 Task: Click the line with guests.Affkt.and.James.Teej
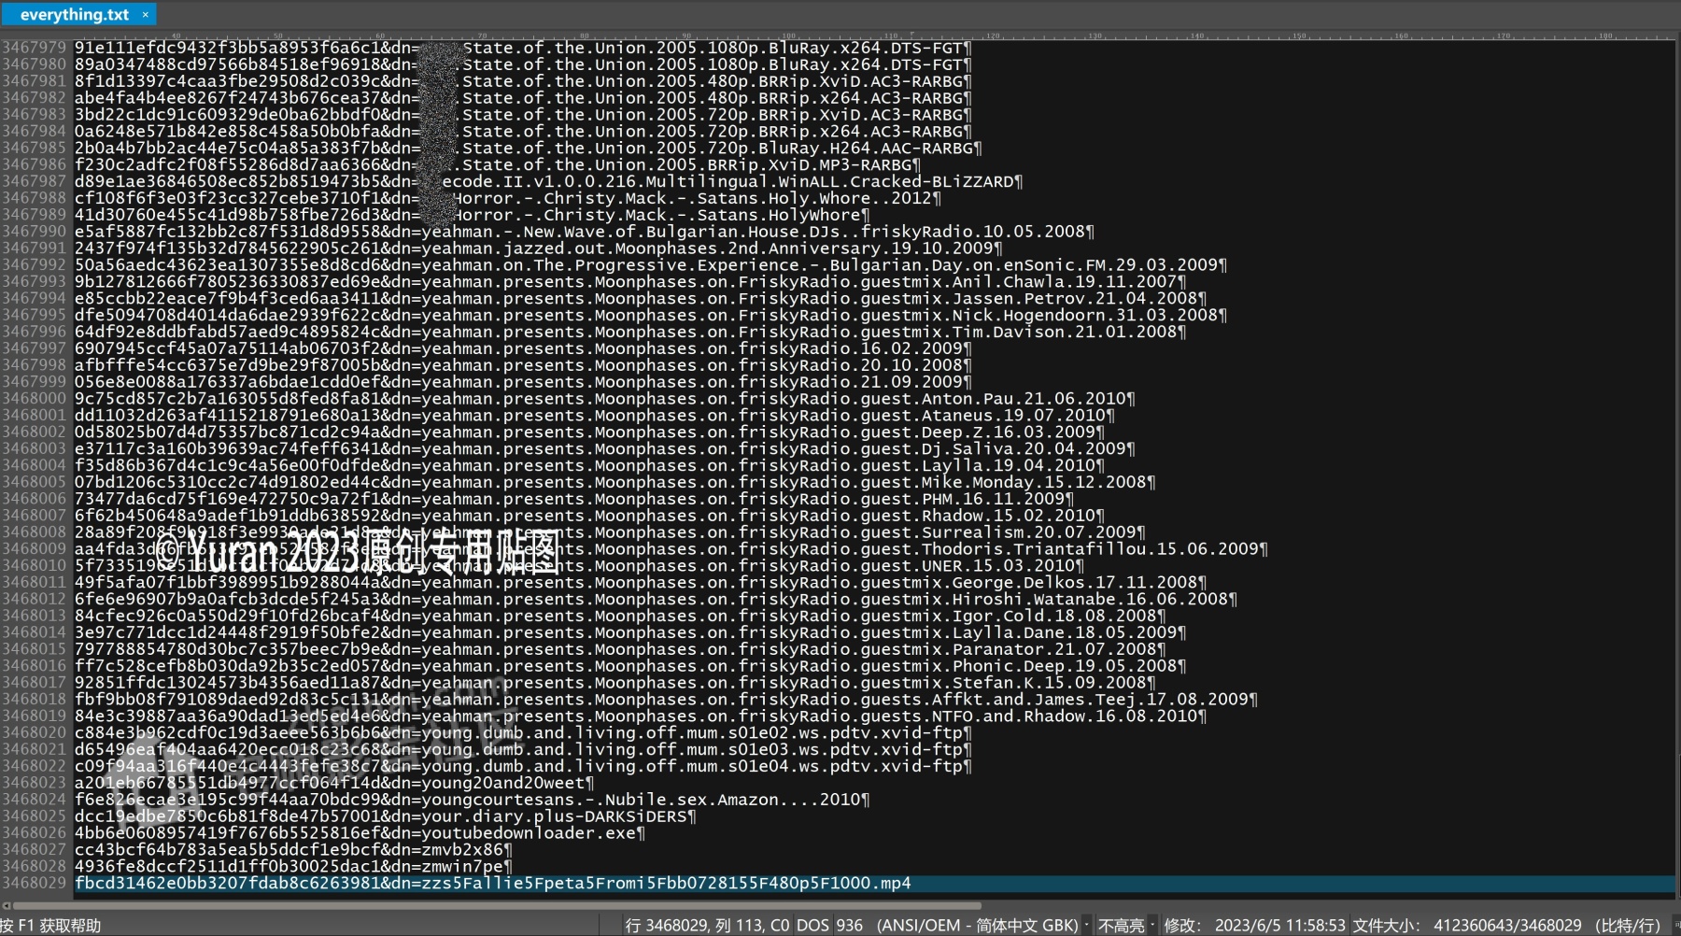666,700
